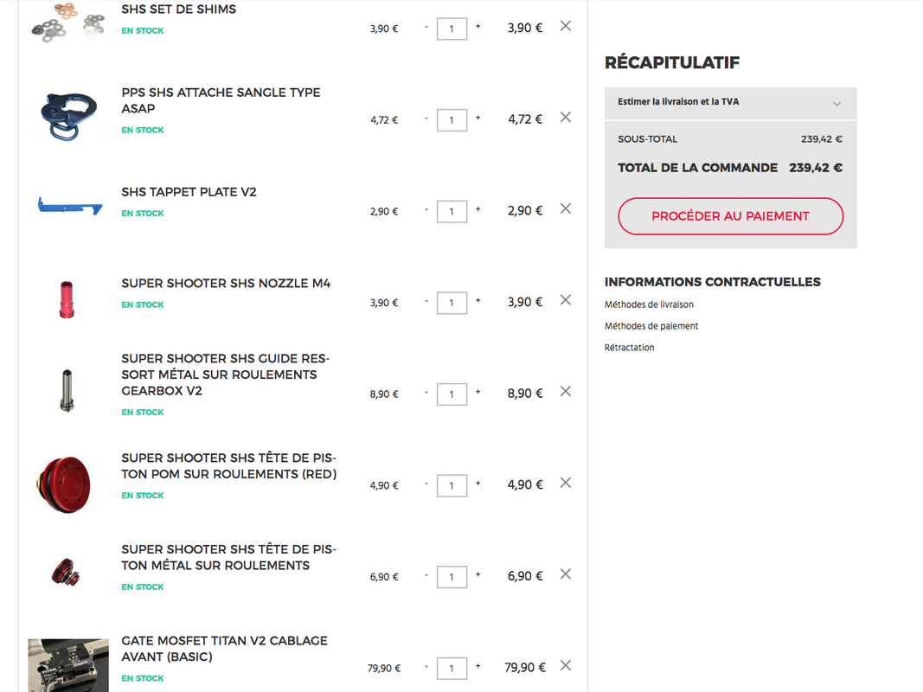
Task: Decrease quantity of SHS Nozzle M4
Action: tap(426, 301)
